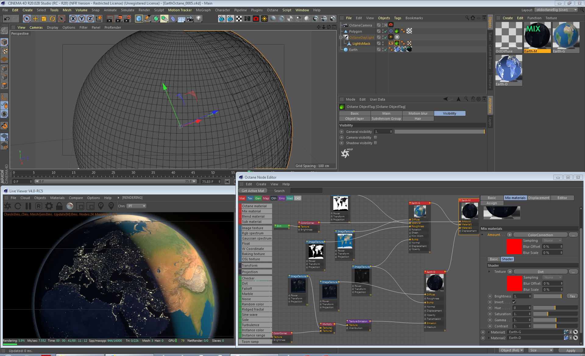The height and width of the screenshot is (356, 585).
Task: Open the Object (Rel) dropdown
Action: tap(512, 351)
